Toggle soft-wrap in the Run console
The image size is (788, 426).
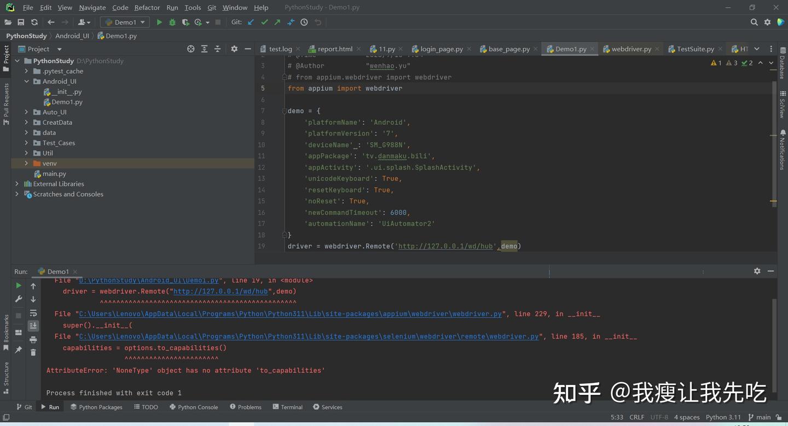click(x=33, y=313)
